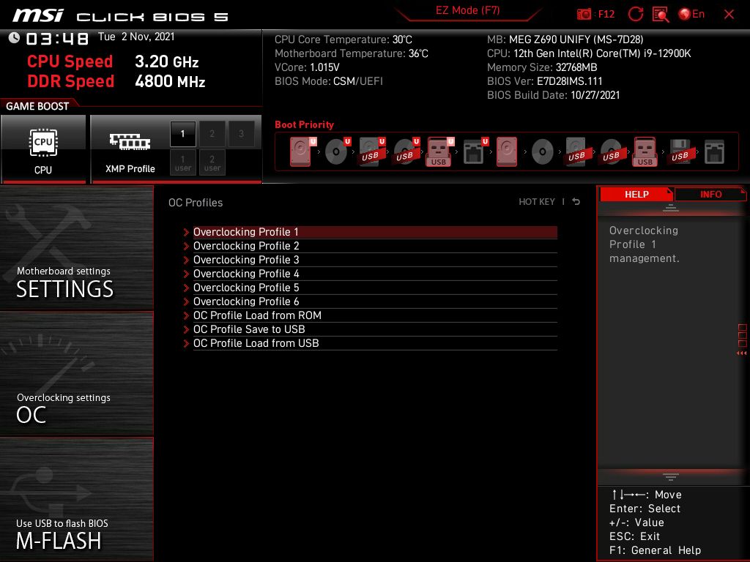Switch to the INFO tab
The image size is (750, 562).
tap(710, 194)
